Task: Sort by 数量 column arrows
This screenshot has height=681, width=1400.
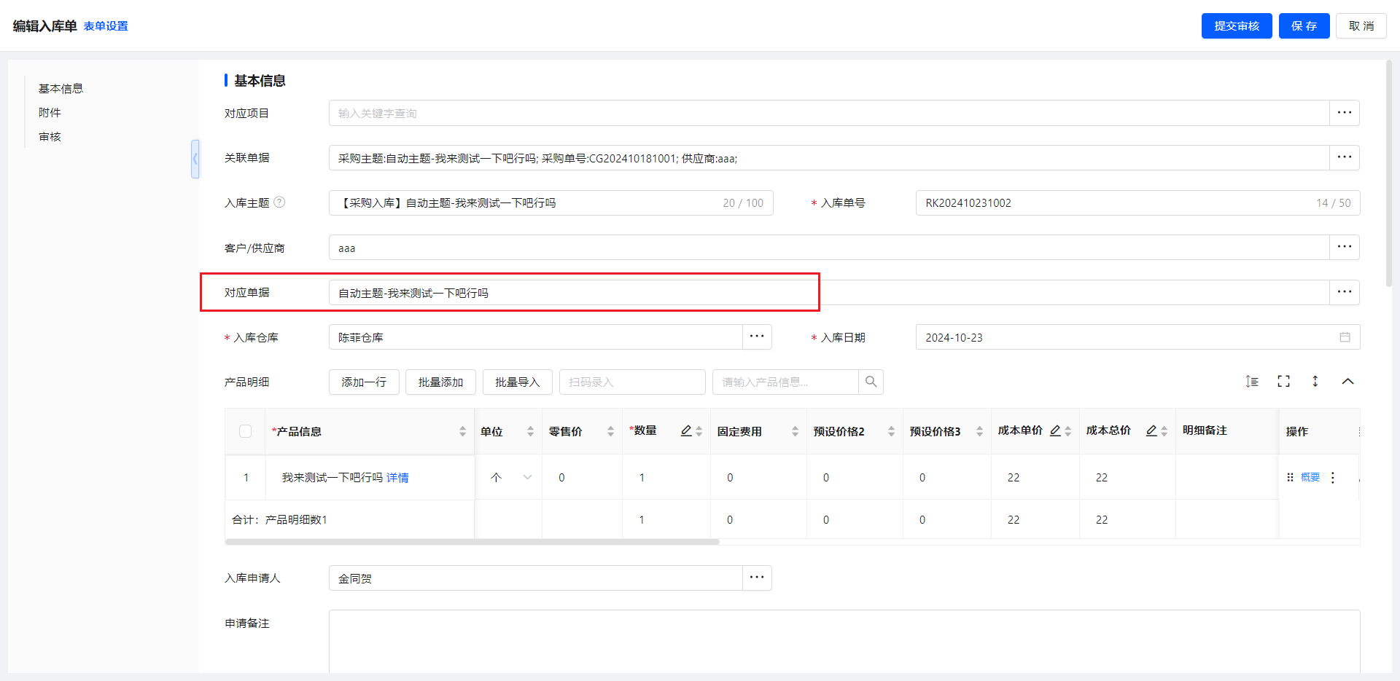Action: [x=699, y=432]
